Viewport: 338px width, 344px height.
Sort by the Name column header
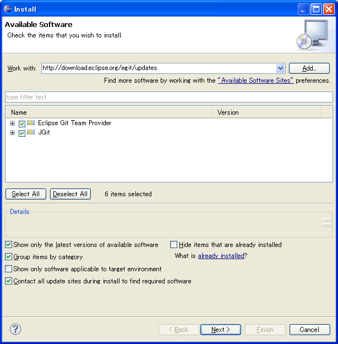109,112
